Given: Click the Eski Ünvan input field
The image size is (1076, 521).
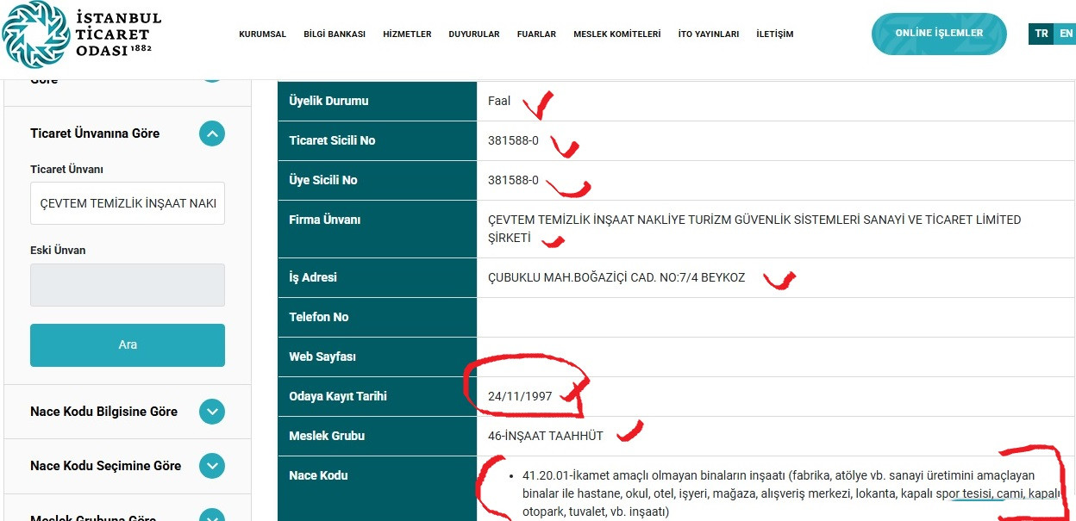Looking at the screenshot, I should tap(128, 285).
